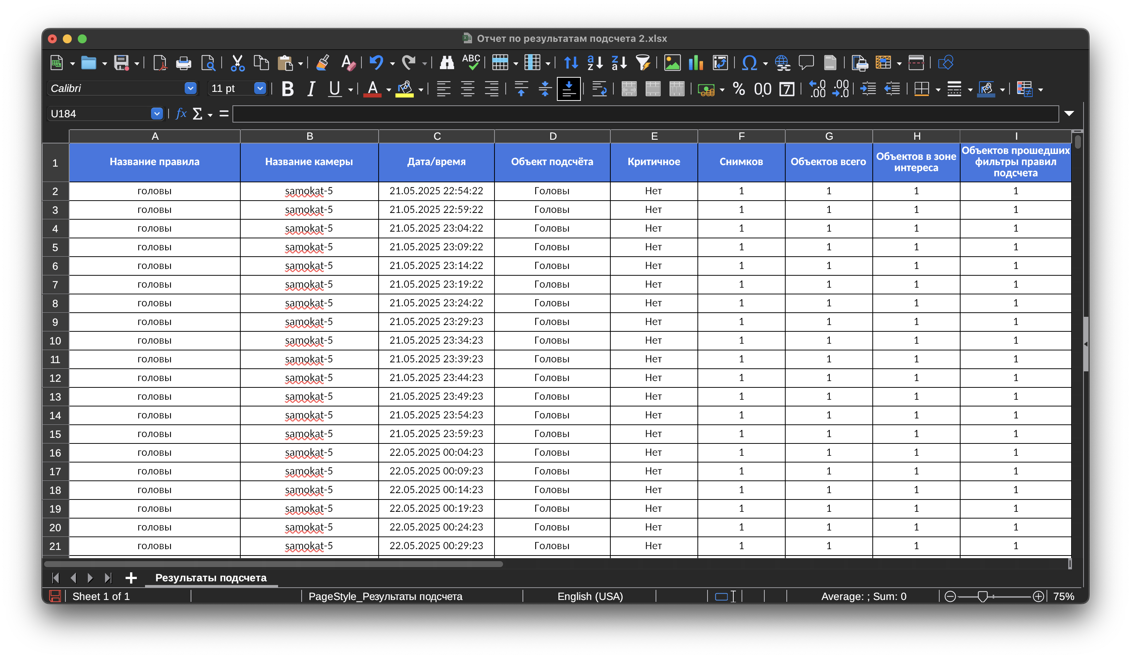Add a new sheet with plus button

pyautogui.click(x=130, y=578)
